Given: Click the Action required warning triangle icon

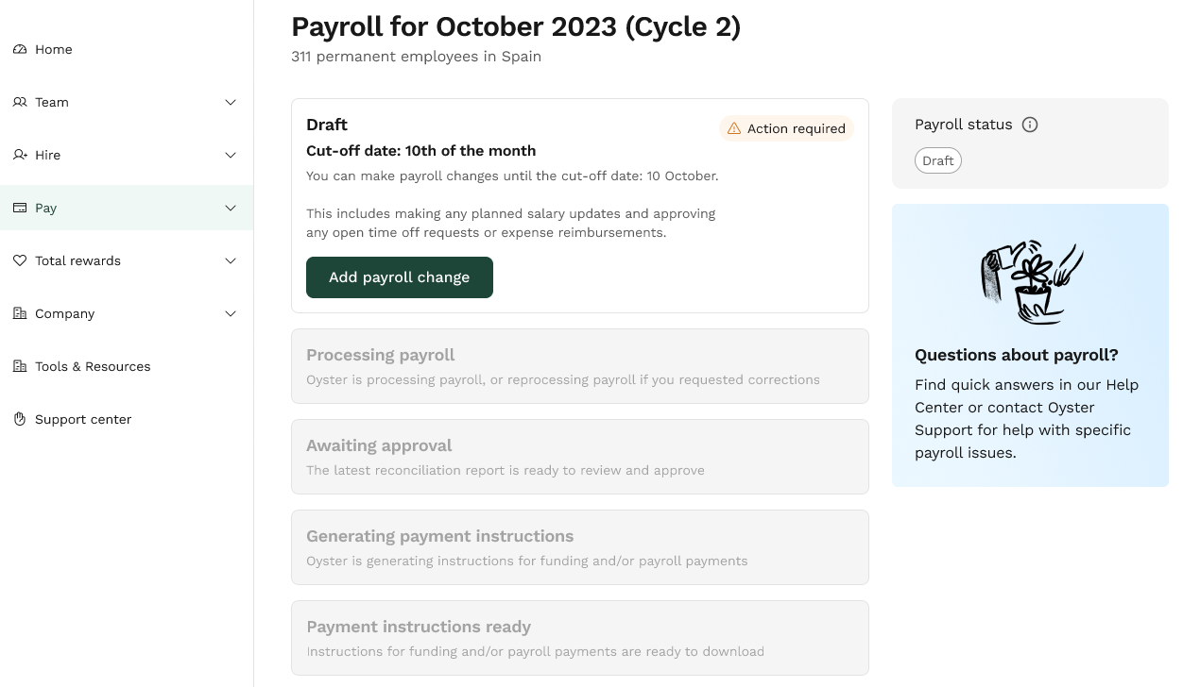Looking at the screenshot, I should coord(734,128).
